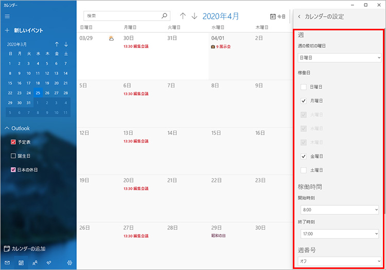This screenshot has height=270, width=386.
Task: Click the 2020年4月 month heading
Action: [x=221, y=16]
